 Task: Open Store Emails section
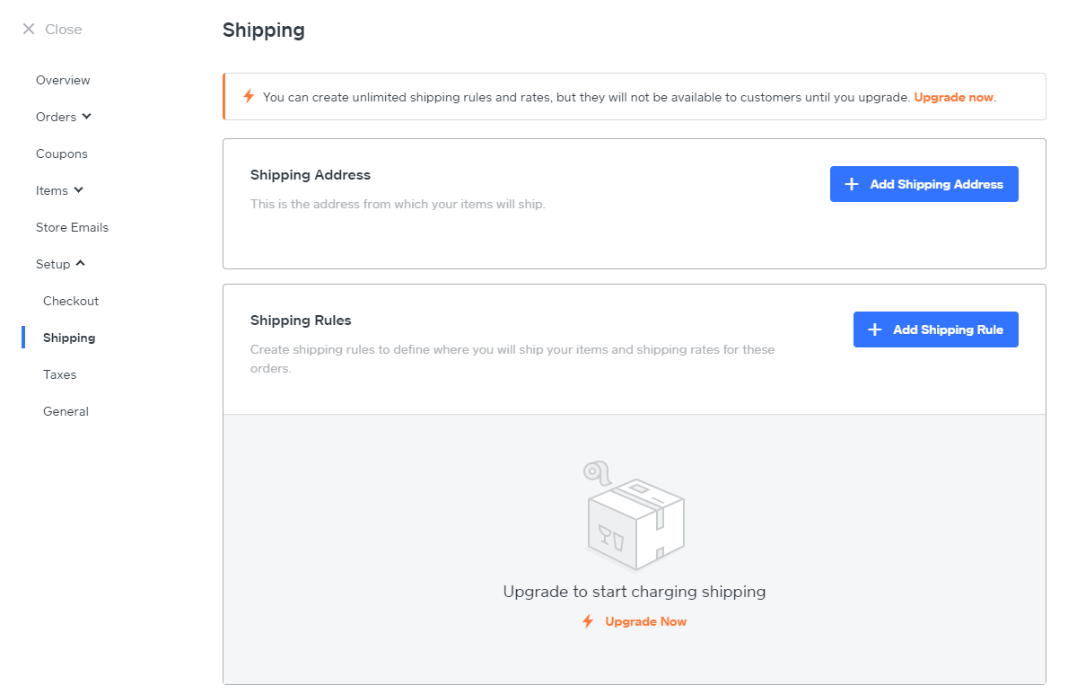click(72, 227)
